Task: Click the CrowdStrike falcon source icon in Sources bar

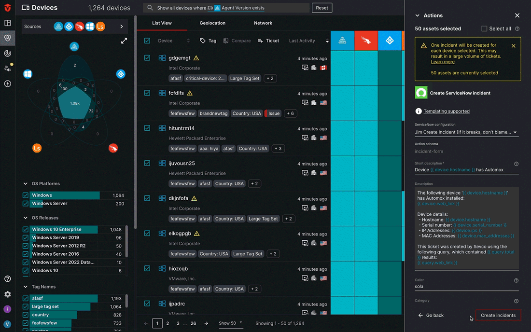Action: coord(79,27)
